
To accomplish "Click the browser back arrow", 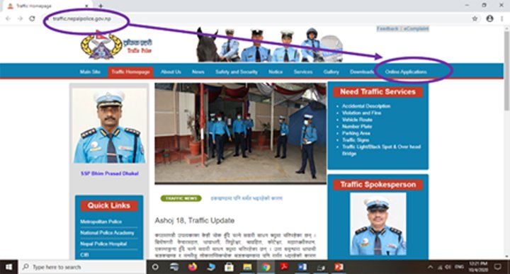I will 8,18.
